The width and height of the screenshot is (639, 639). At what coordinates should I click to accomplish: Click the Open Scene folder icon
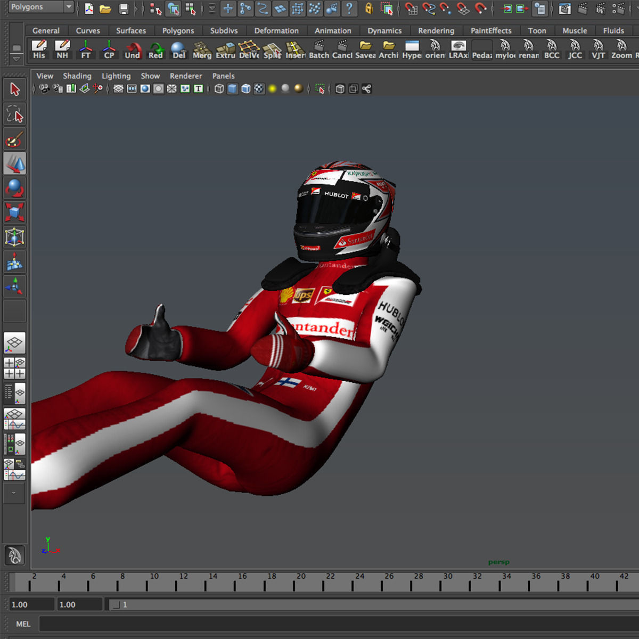(x=105, y=8)
